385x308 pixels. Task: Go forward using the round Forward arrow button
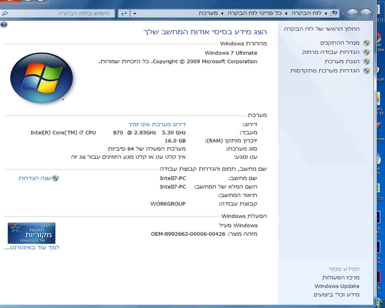pyautogui.click(x=353, y=13)
